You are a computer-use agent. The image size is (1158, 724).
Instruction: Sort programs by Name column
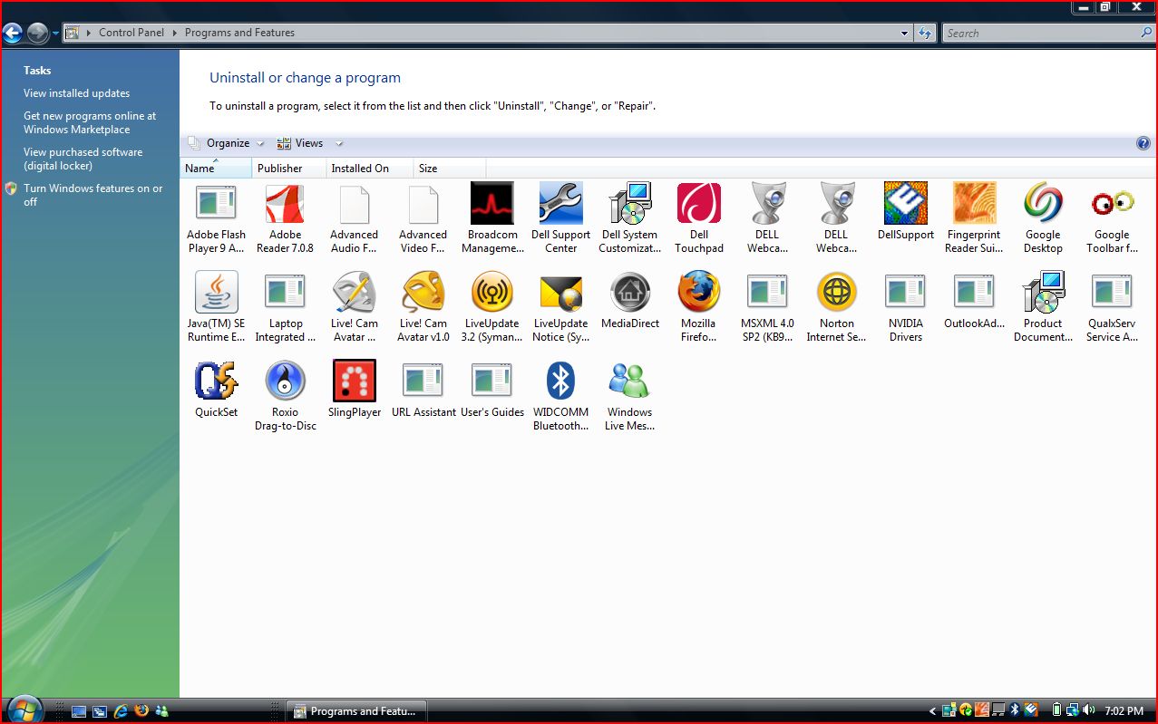216,168
